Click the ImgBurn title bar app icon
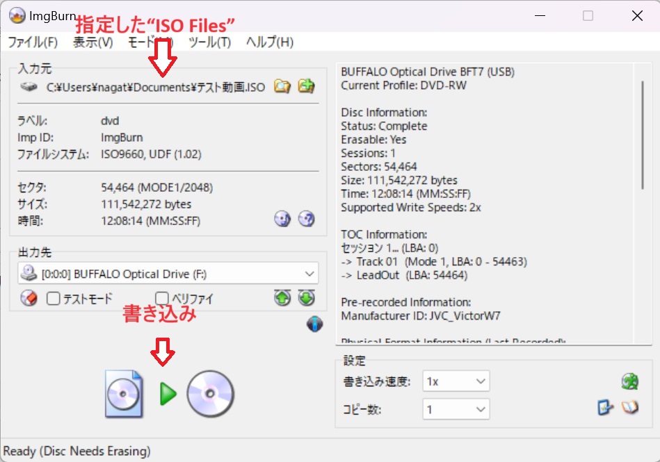 17,15
